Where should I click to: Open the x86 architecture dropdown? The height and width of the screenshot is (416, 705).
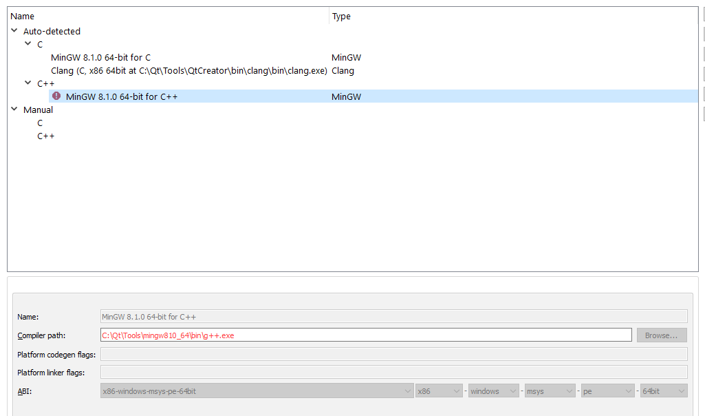click(x=439, y=391)
